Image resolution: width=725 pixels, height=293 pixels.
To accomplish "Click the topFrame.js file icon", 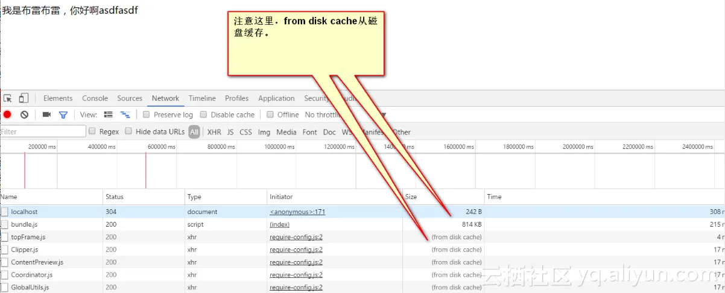I will coord(5,237).
